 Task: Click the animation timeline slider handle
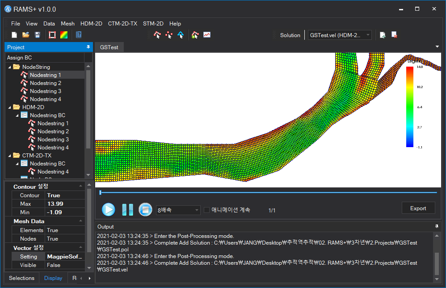tap(101, 193)
